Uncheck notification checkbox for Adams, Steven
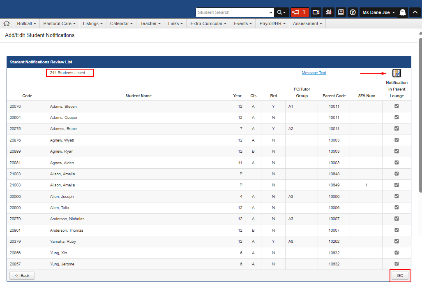This screenshot has width=422, height=293. click(397, 106)
